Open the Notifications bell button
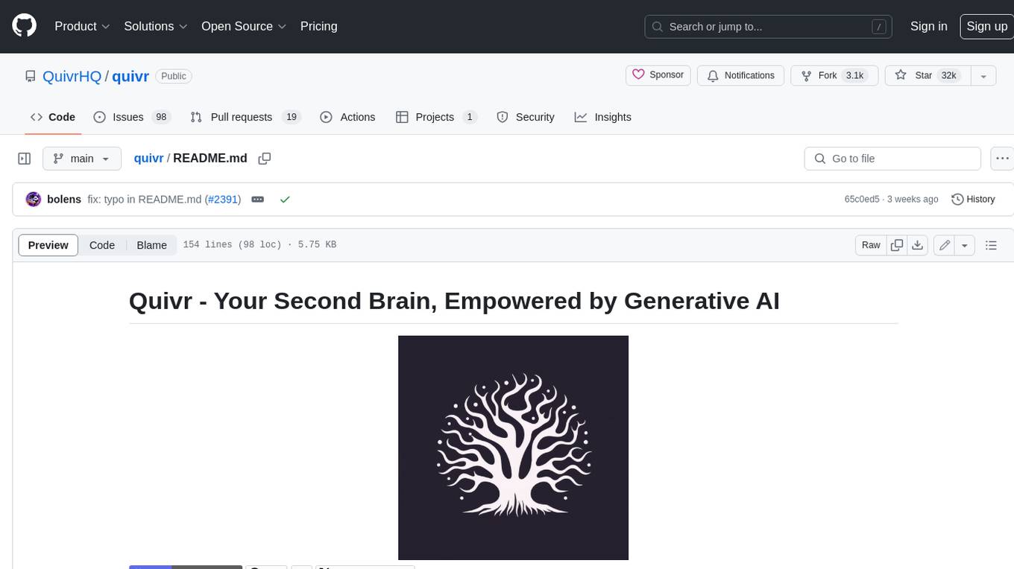This screenshot has height=569, width=1014. (x=741, y=75)
